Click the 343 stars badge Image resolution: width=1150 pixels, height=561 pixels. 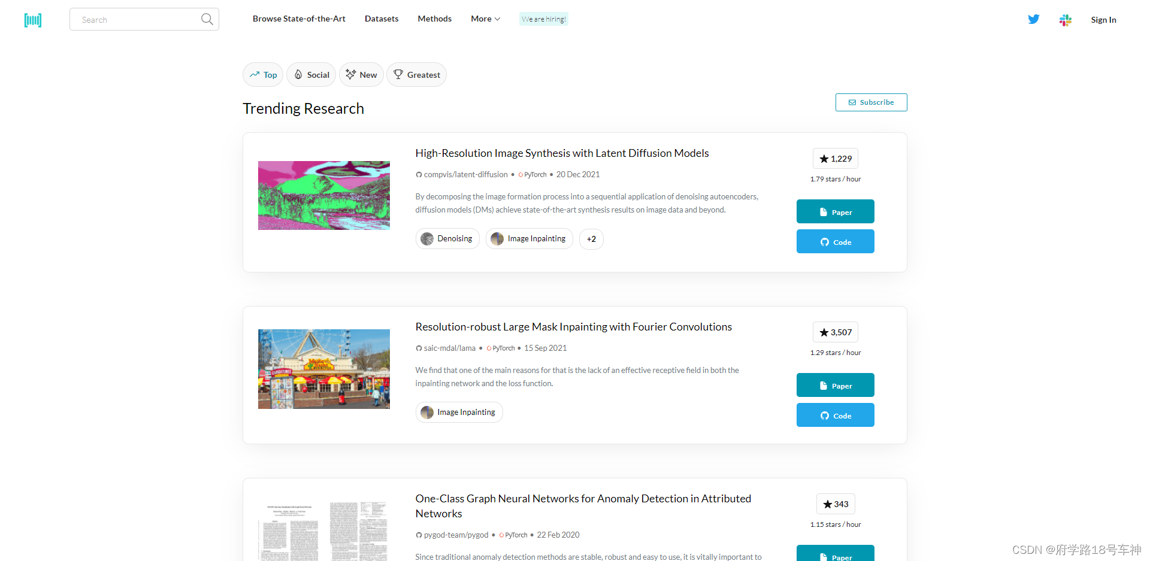836,504
